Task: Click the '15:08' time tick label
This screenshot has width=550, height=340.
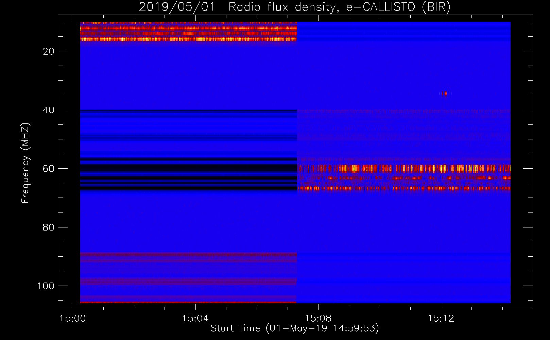Action: tap(318, 318)
